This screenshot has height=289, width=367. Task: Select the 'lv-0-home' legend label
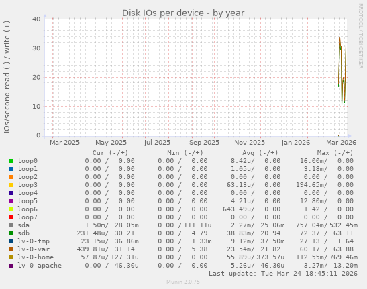36,257
